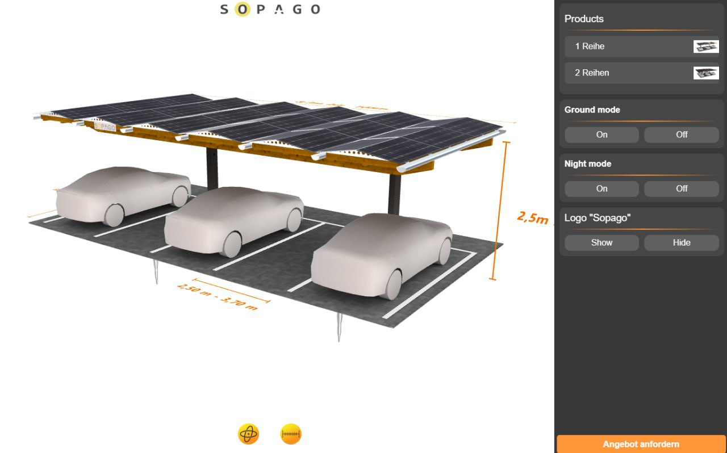Turn Ground mode Off
This screenshot has height=453, width=727.
click(682, 135)
